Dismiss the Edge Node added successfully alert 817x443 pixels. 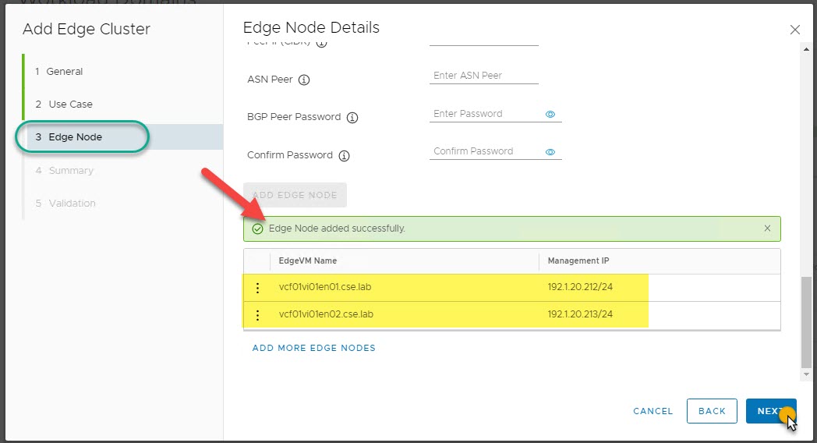[767, 229]
